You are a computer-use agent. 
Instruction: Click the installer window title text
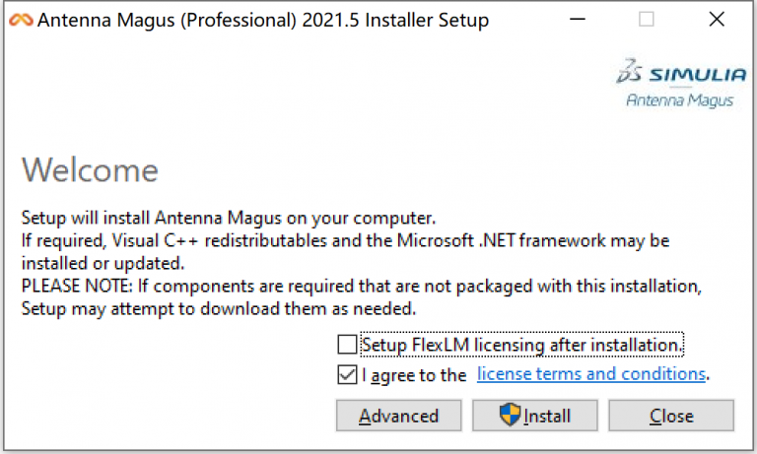[x=262, y=20]
